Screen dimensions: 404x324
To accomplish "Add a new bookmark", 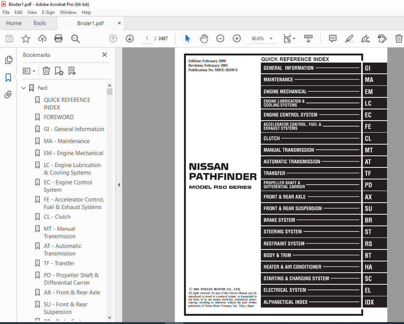I will click(59, 71).
